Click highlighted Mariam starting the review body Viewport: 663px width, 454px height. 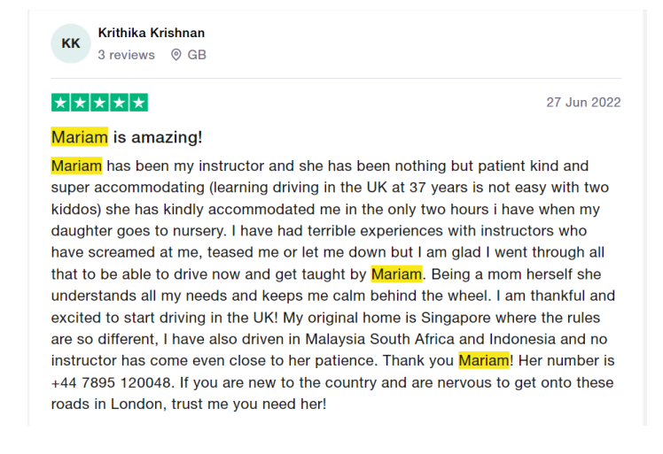76,166
